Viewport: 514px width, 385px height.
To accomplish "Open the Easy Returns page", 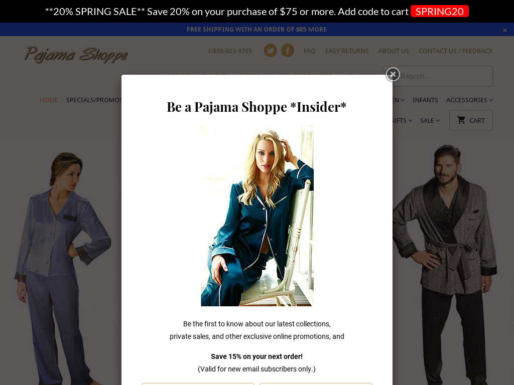I will (346, 51).
